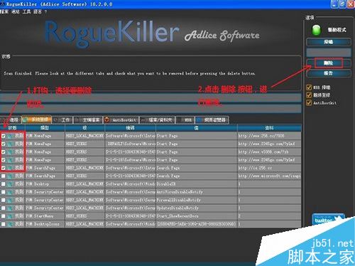Image resolution: width=355 pixels, height=266 pixels.
Task: Switch to the 工作 tasks tab
Action: click(x=62, y=120)
